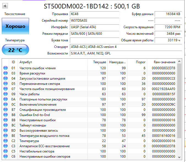
Task: Click the status orb for attribute 07
Action: (x=6, y=89)
